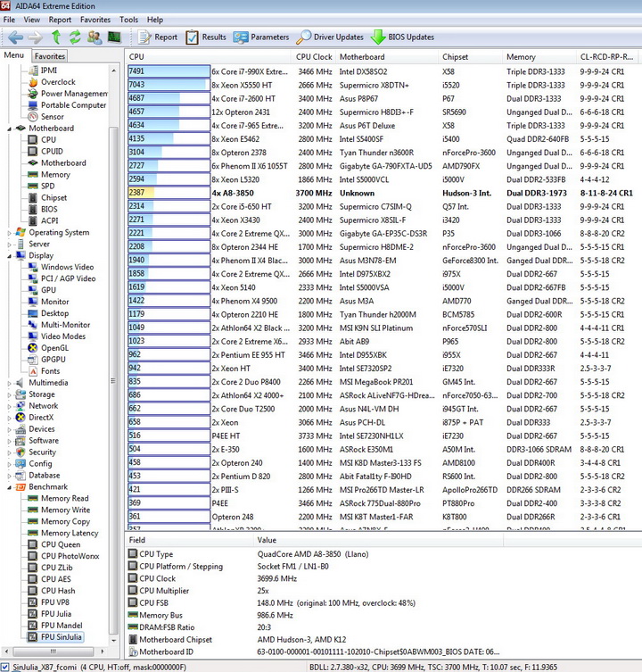Screen dimensions: 642x672
Task: Click the Forward navigation arrow
Action: click(x=35, y=37)
